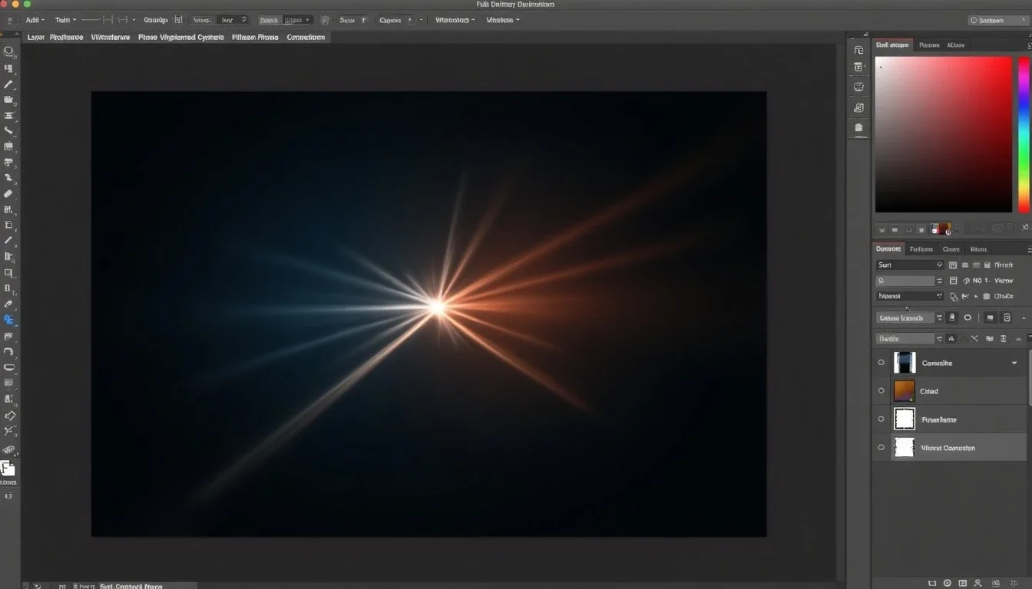
Task: Switch to the Fadiens tab in middle right panel
Action: pyautogui.click(x=921, y=249)
